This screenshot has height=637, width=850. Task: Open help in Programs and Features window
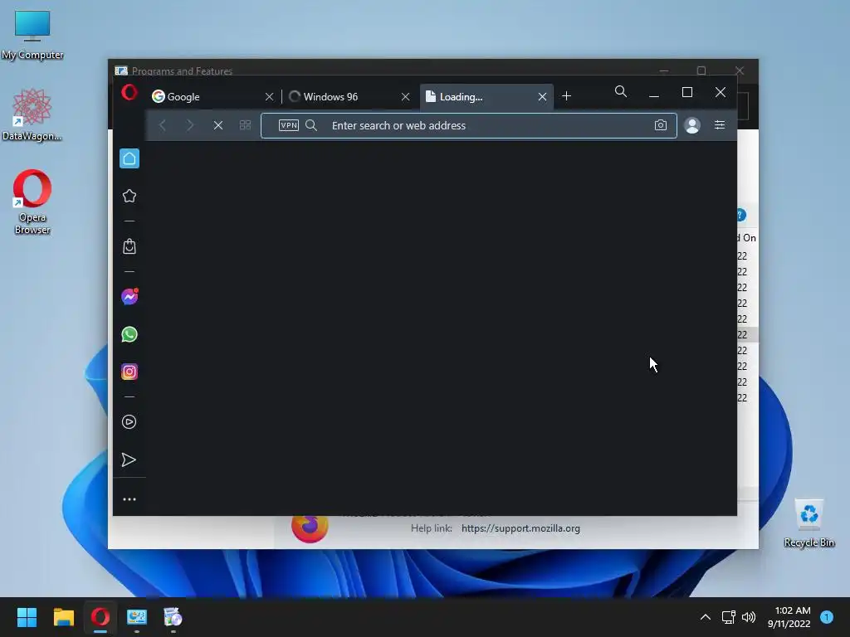coord(741,215)
